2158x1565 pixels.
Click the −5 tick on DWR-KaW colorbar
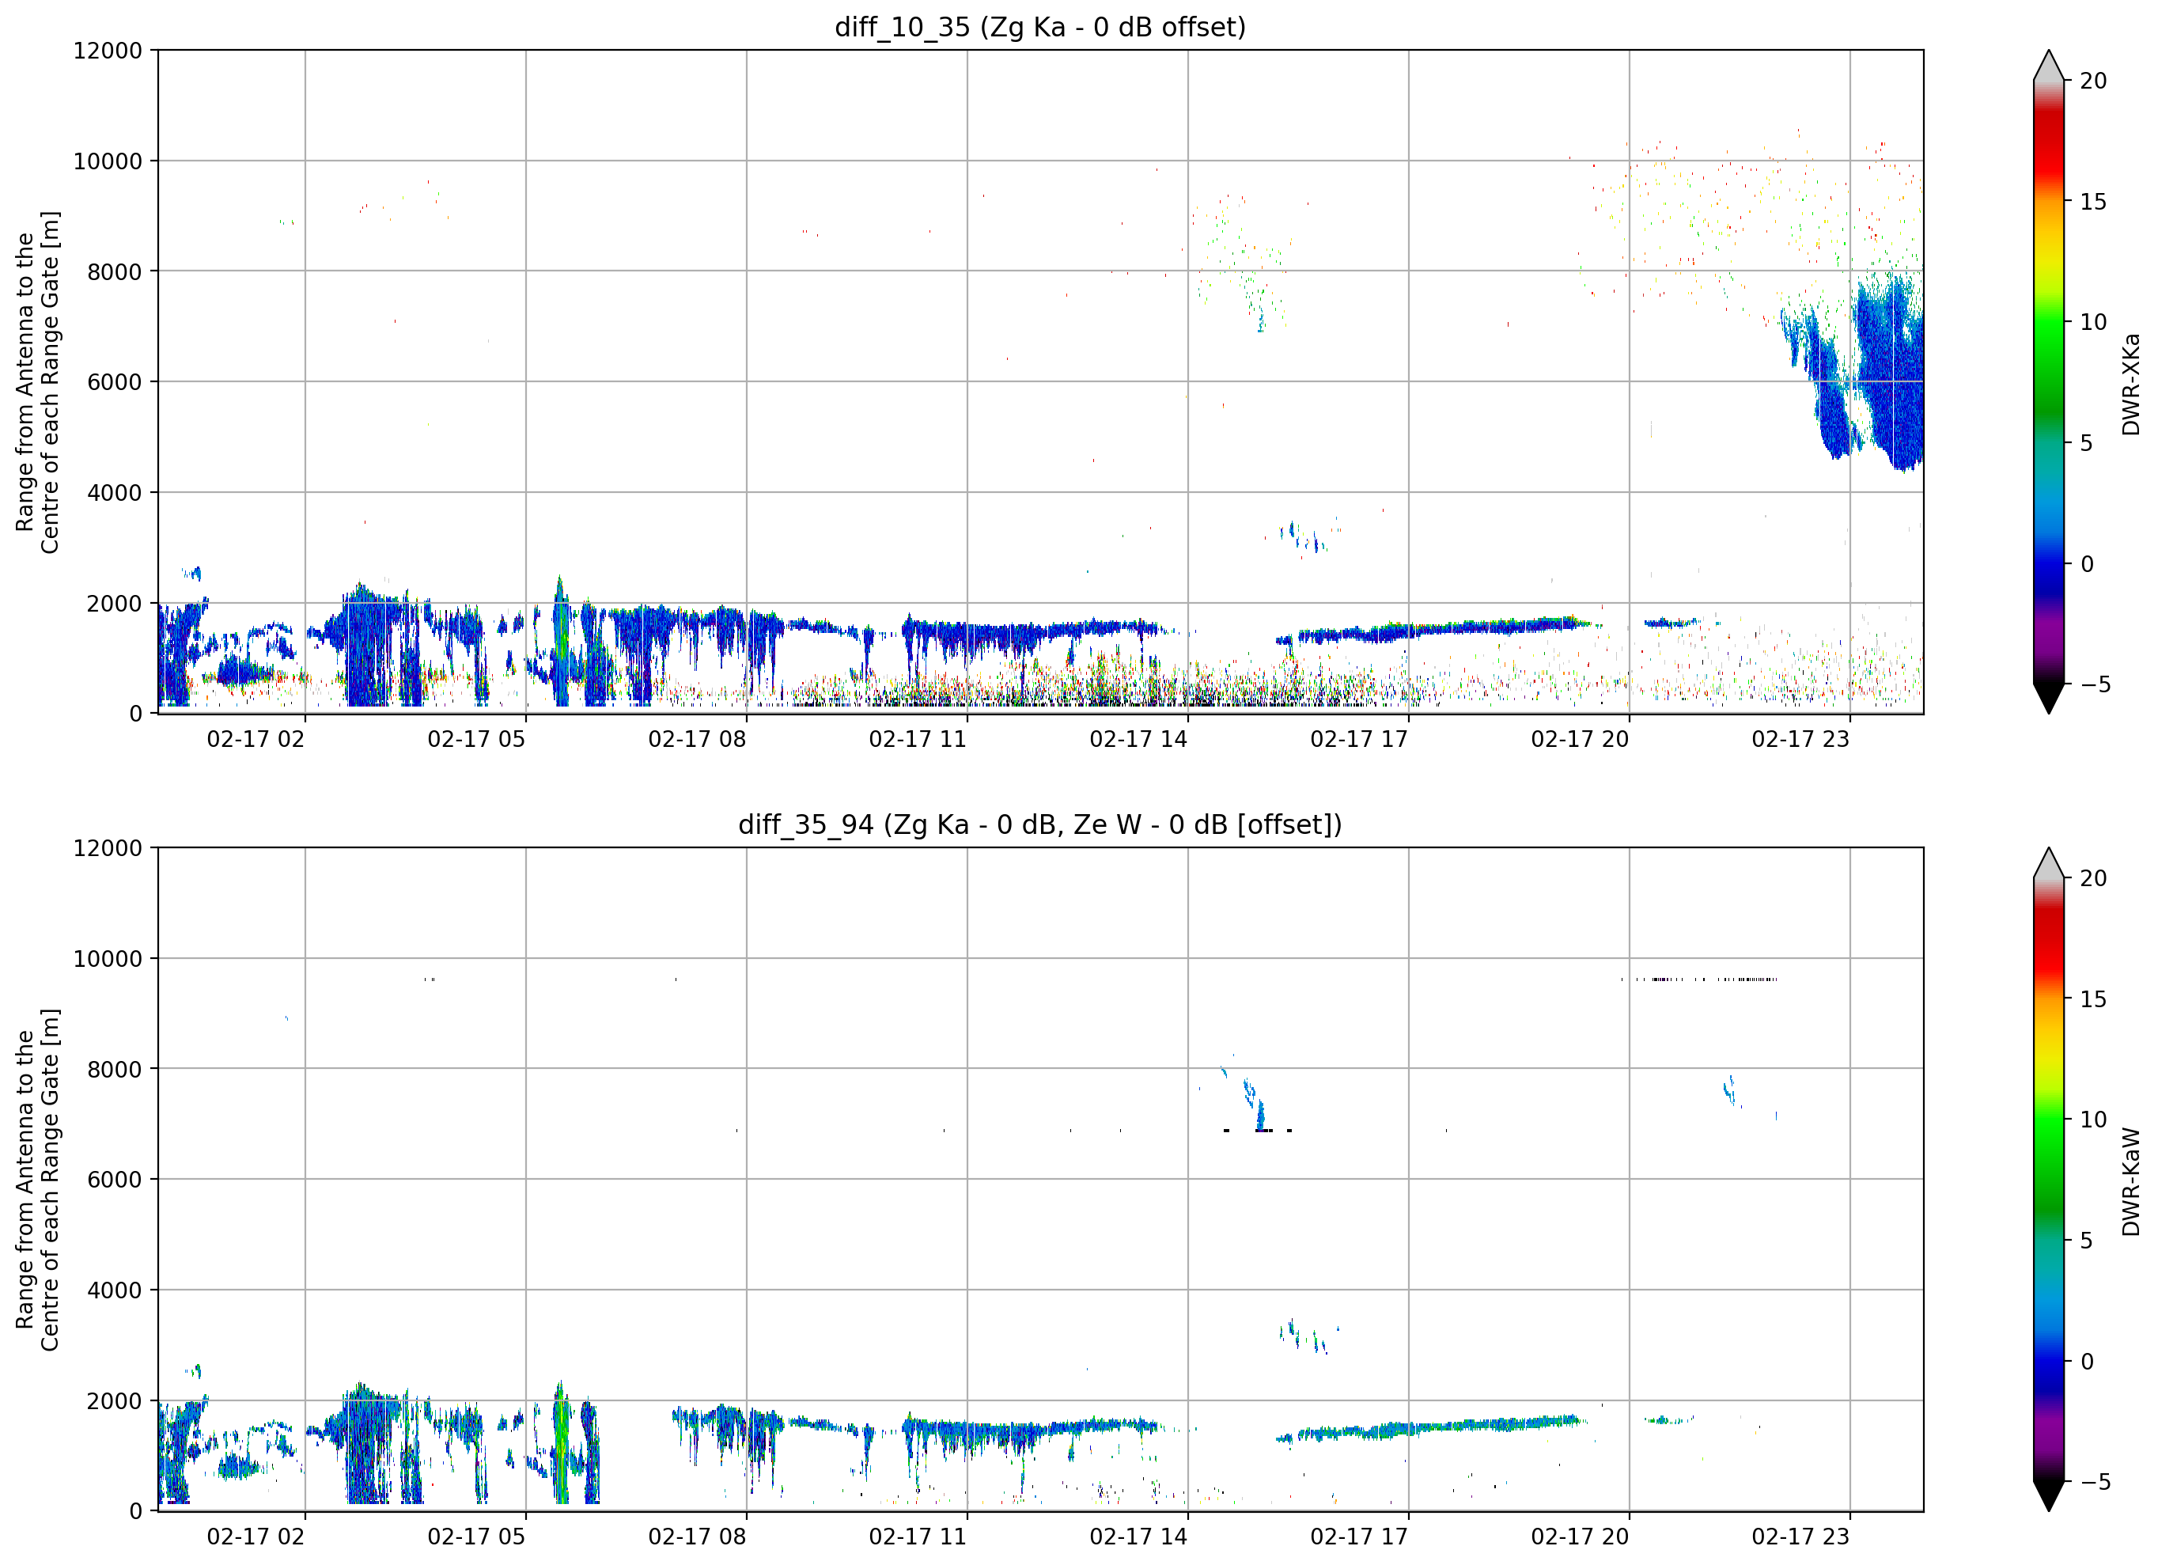coord(2094,1482)
